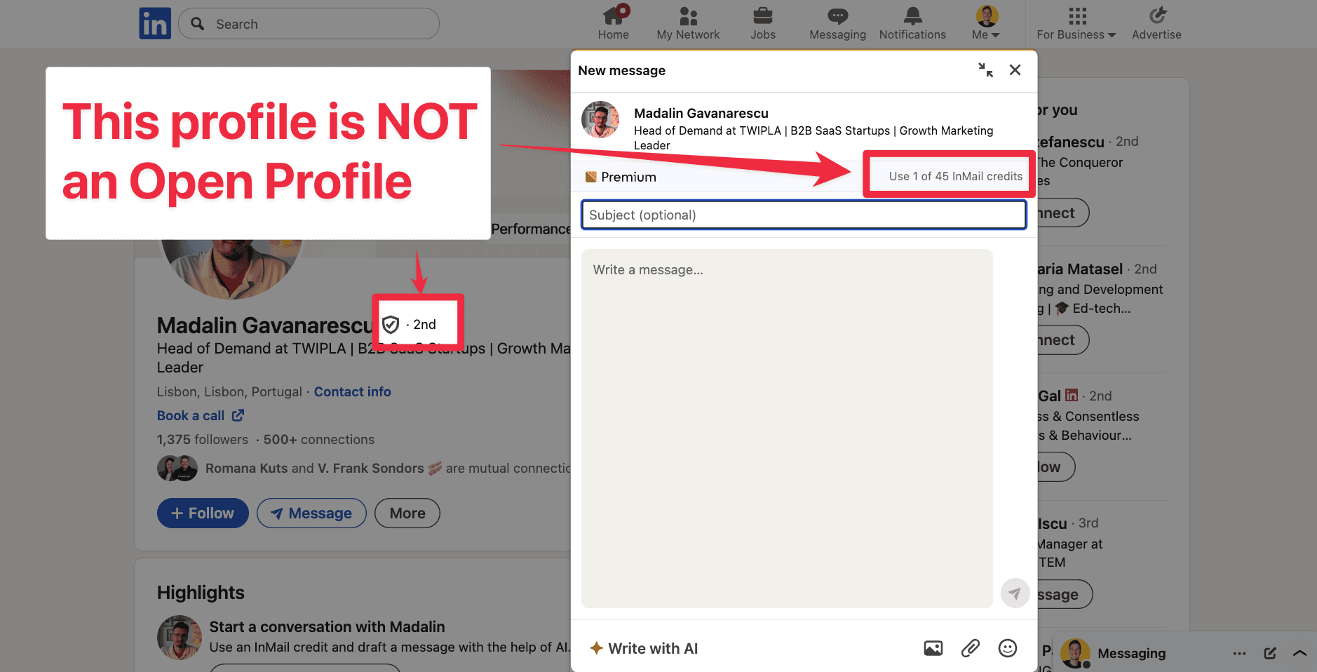Viewport: 1317px width, 672px height.
Task: Expand the Messaging overlay chevron
Action: click(1299, 654)
